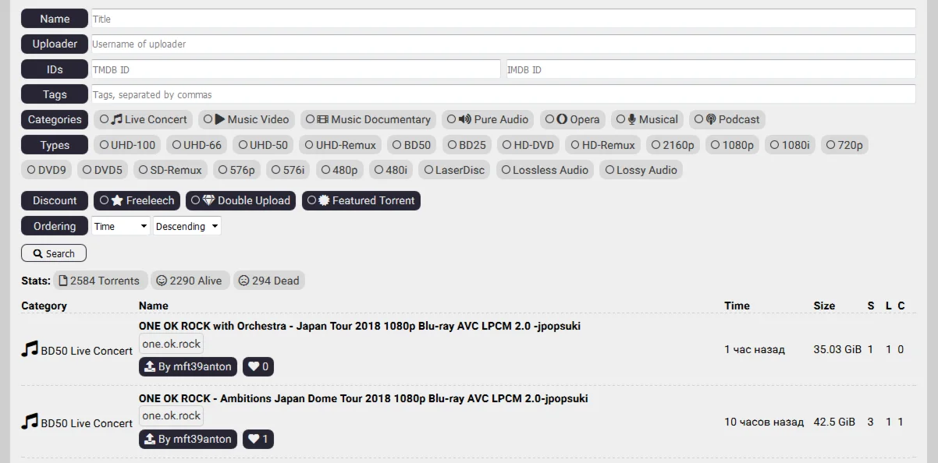938x463 pixels.
Task: Focus the Uploader username field
Action: point(503,44)
